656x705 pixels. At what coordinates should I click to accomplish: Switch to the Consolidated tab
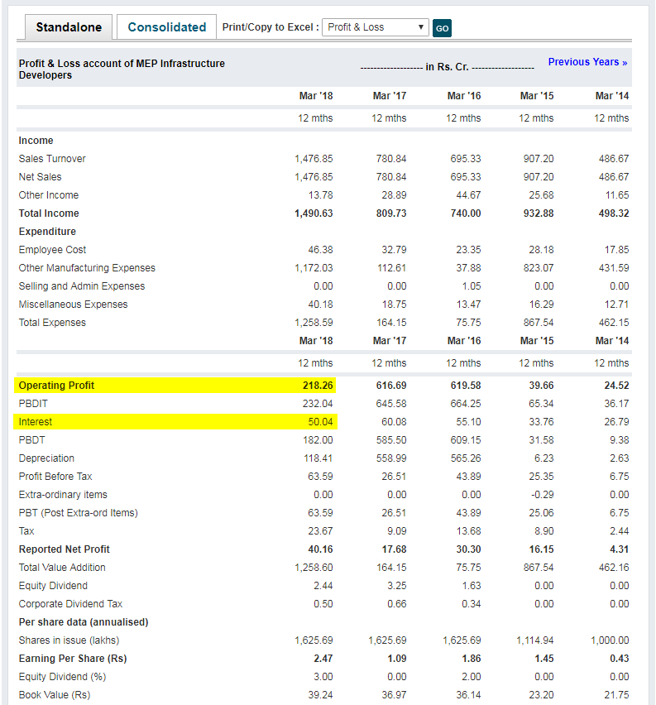point(167,27)
